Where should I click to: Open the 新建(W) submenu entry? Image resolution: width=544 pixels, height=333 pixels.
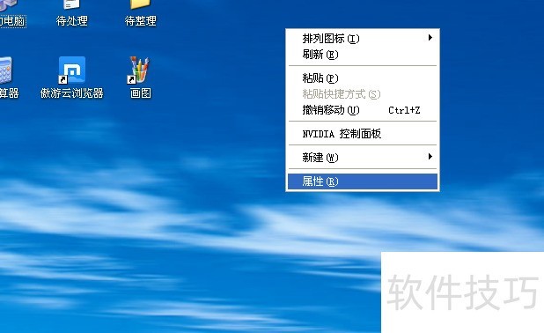pyautogui.click(x=363, y=158)
